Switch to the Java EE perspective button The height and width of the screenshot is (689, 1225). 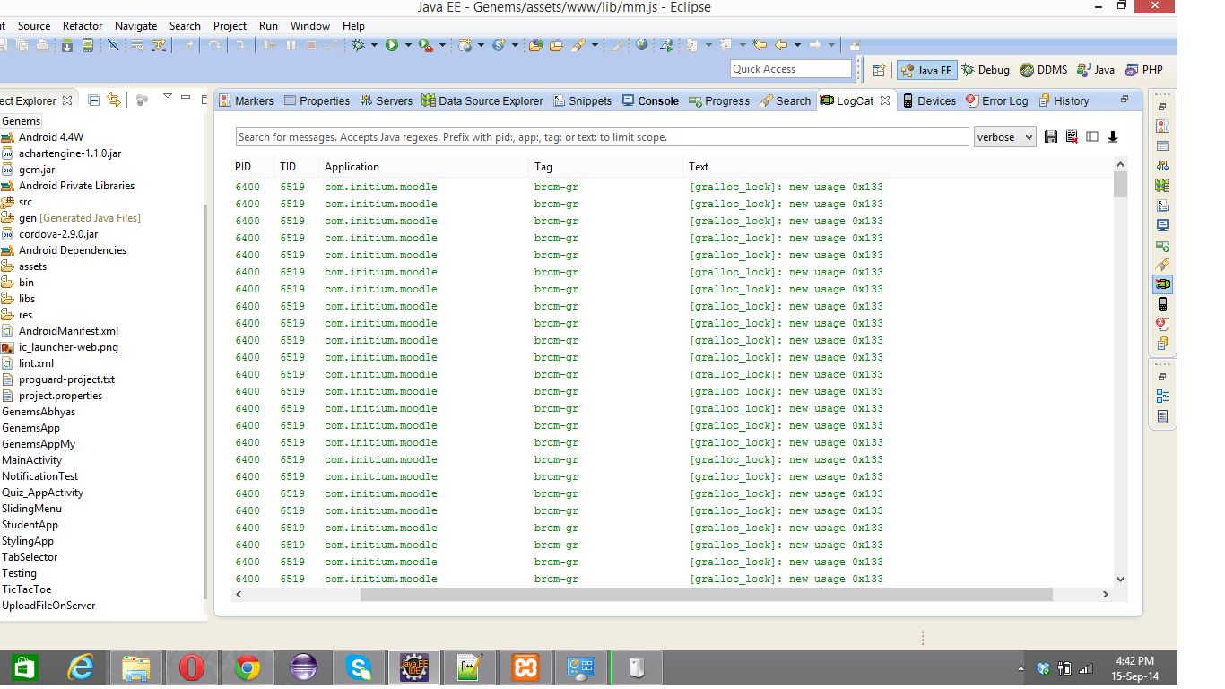[926, 68]
